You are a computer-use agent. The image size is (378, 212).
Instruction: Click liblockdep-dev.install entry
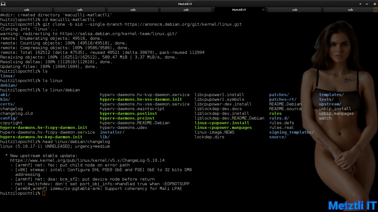tap(222, 113)
